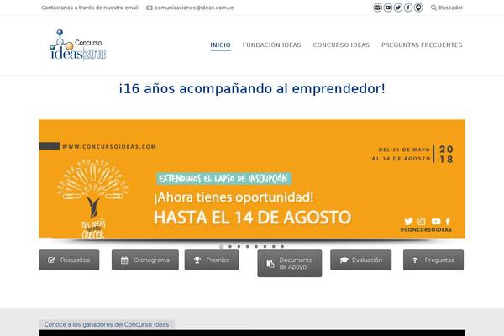504x336 pixels.
Task: Select the first carousel slide dot
Action: (x=221, y=246)
